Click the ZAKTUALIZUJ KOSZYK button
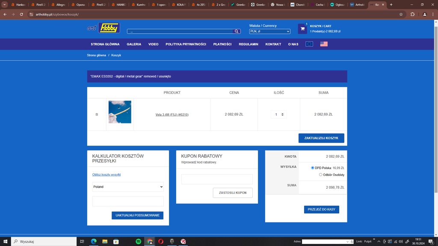 321,138
